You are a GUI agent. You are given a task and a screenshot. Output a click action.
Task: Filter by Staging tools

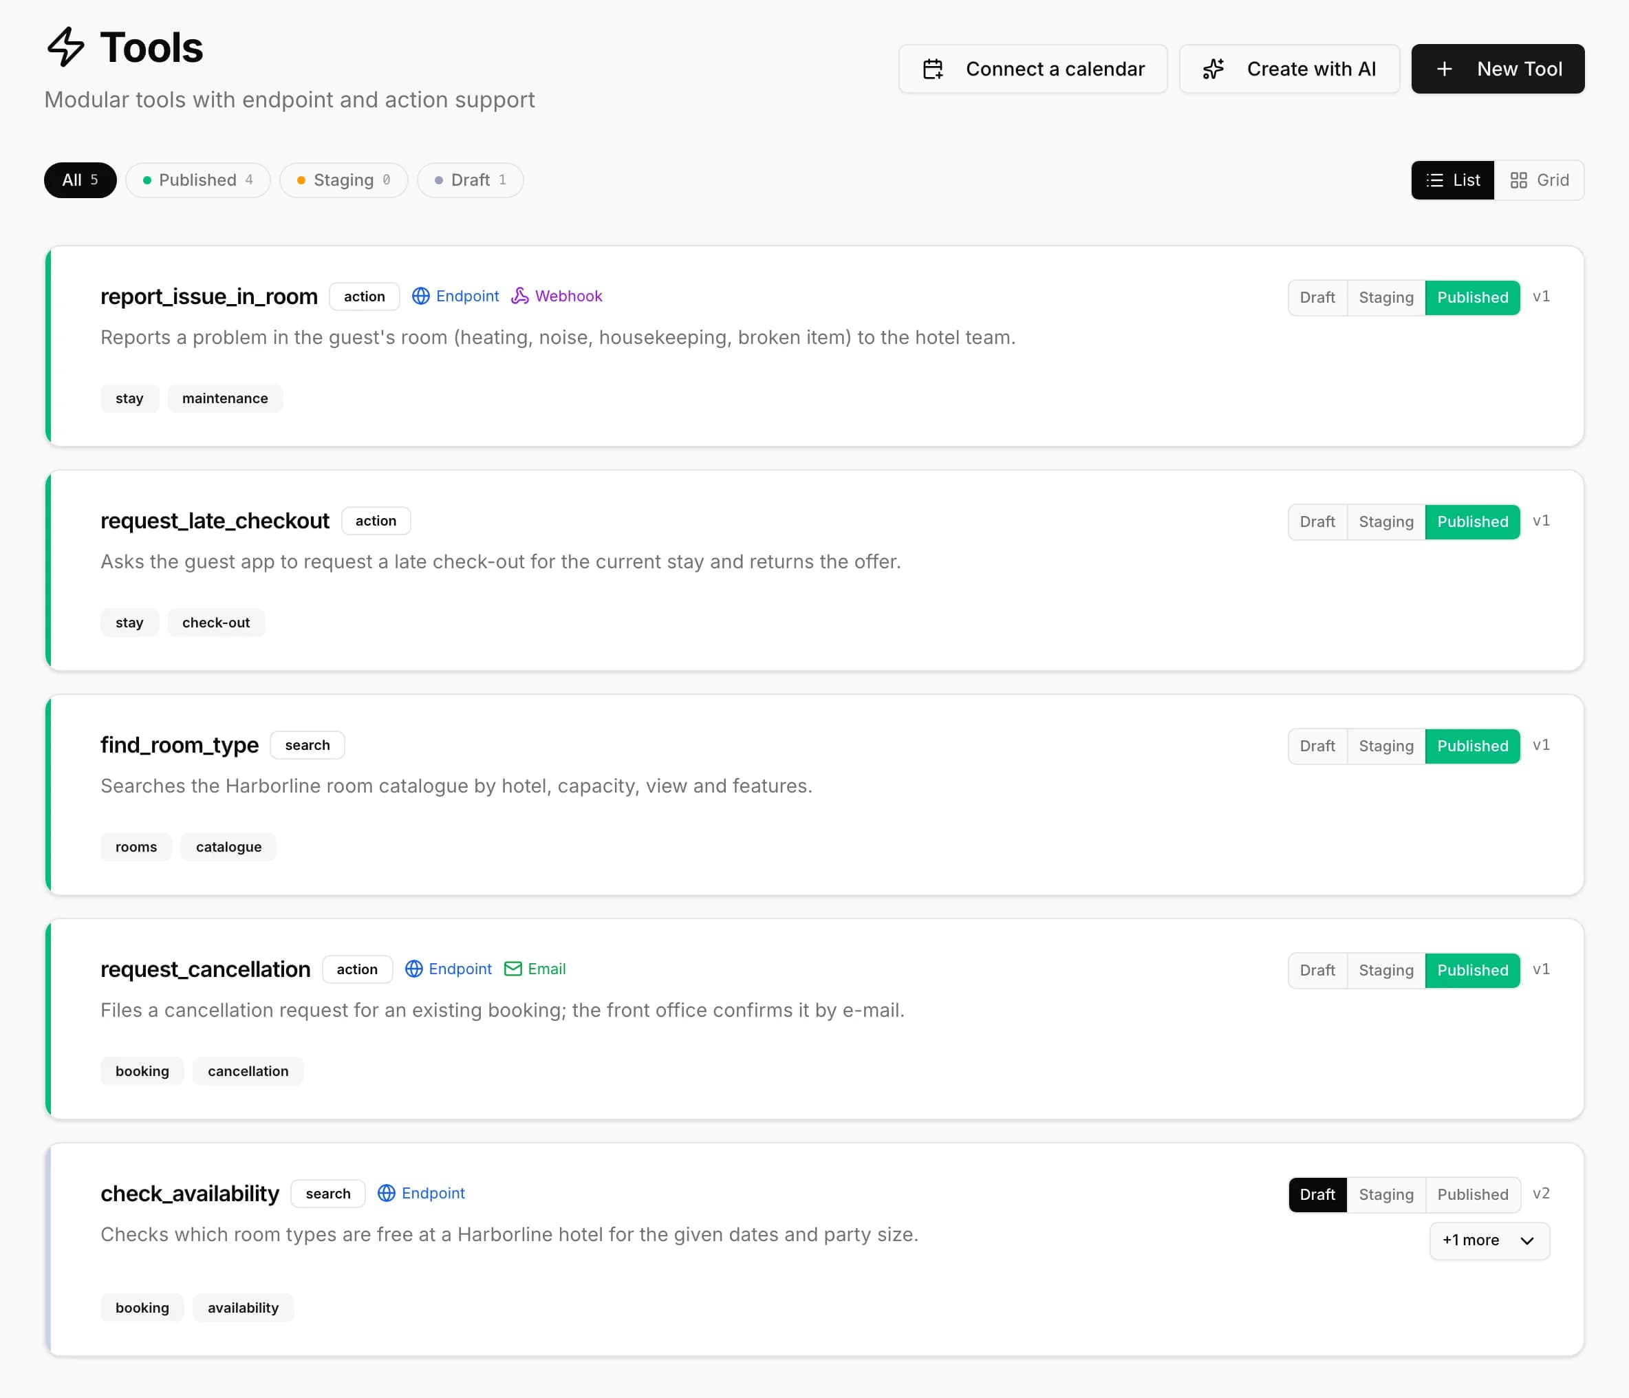click(345, 180)
